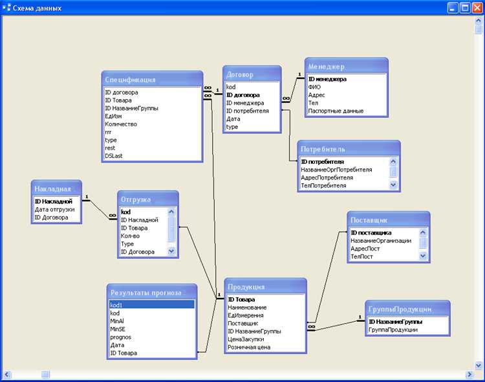Select the Потребитель table header
Image resolution: width=485 pixels, height=382 pixels.
[x=349, y=149]
